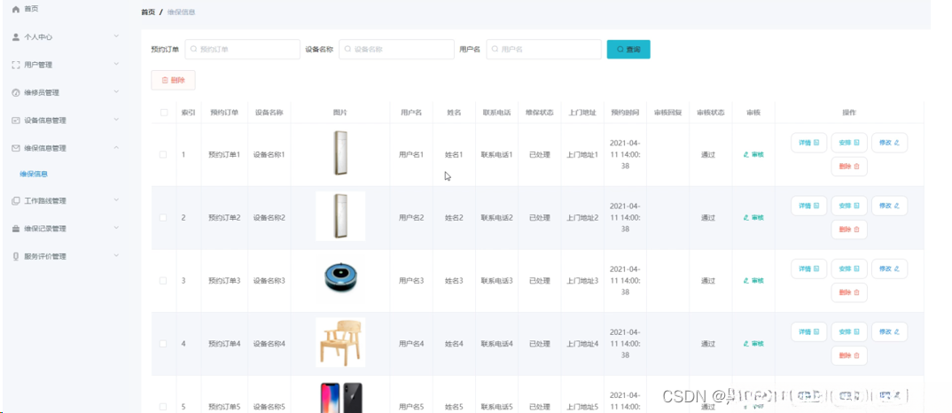
Task: Click the phone image in row 5
Action: pyautogui.click(x=340, y=398)
